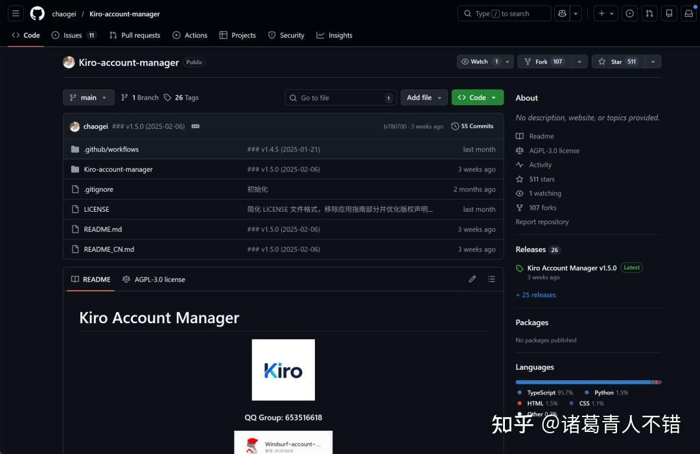Click the pencil edit README icon
Screen dimensions: 700x454
(x=472, y=279)
